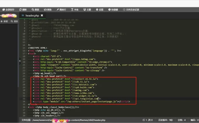Image resolution: width=199 pixels, height=123 pixels.
Task: Close the header.php tab
Action: tap(42, 15)
